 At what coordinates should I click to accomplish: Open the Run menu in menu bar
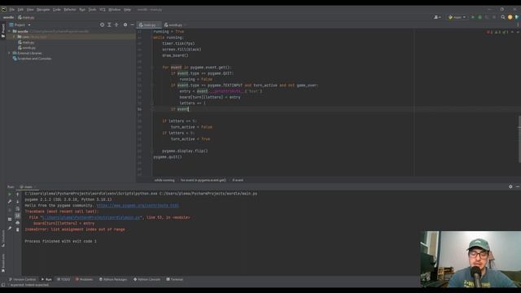82,10
